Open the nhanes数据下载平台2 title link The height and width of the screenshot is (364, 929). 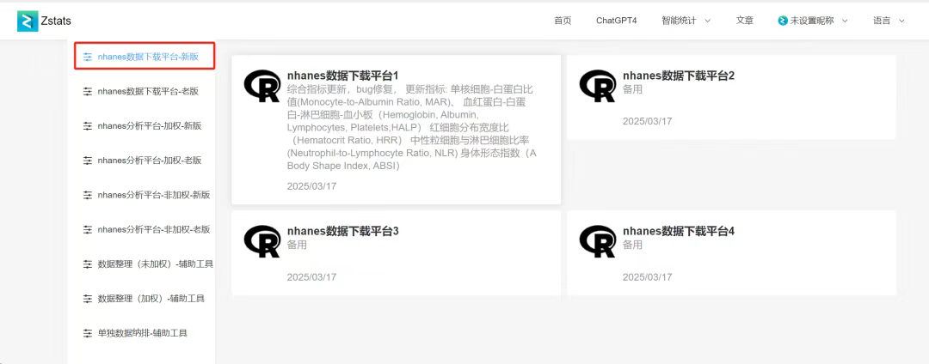(x=679, y=76)
